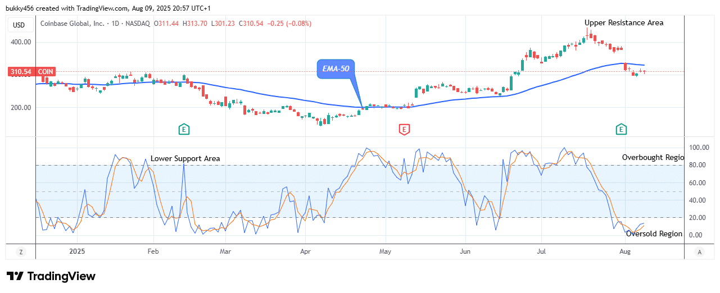
Task: Click the 310.54 COIN price label
Action: [31, 72]
